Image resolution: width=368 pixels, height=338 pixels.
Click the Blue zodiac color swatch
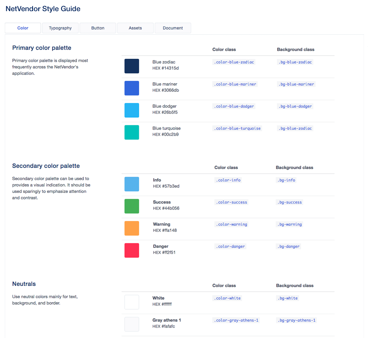132,66
